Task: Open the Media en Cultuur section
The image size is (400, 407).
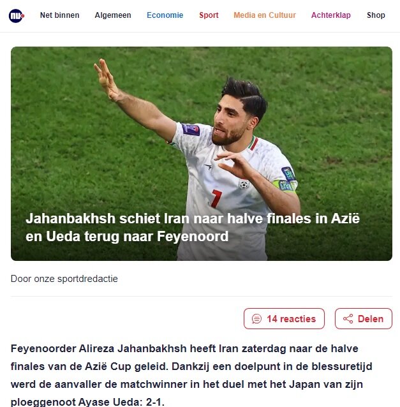Action: pos(265,15)
